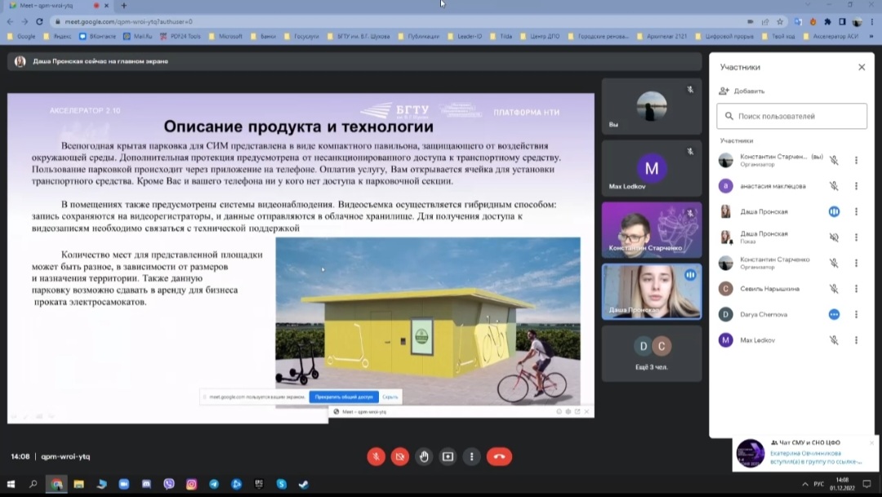Image resolution: width=882 pixels, height=497 pixels.
Task: End the call with the red hang-up button
Action: tap(499, 456)
